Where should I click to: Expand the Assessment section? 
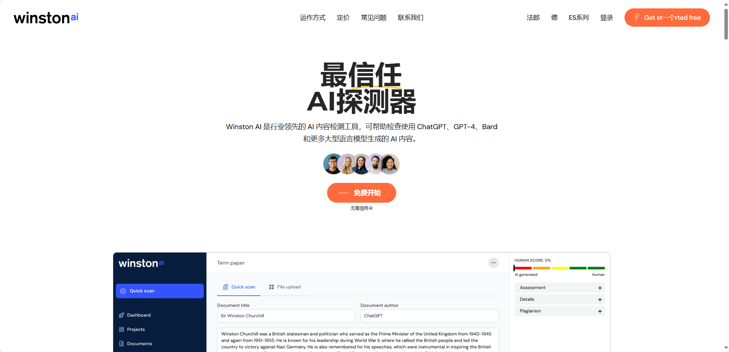(x=560, y=288)
